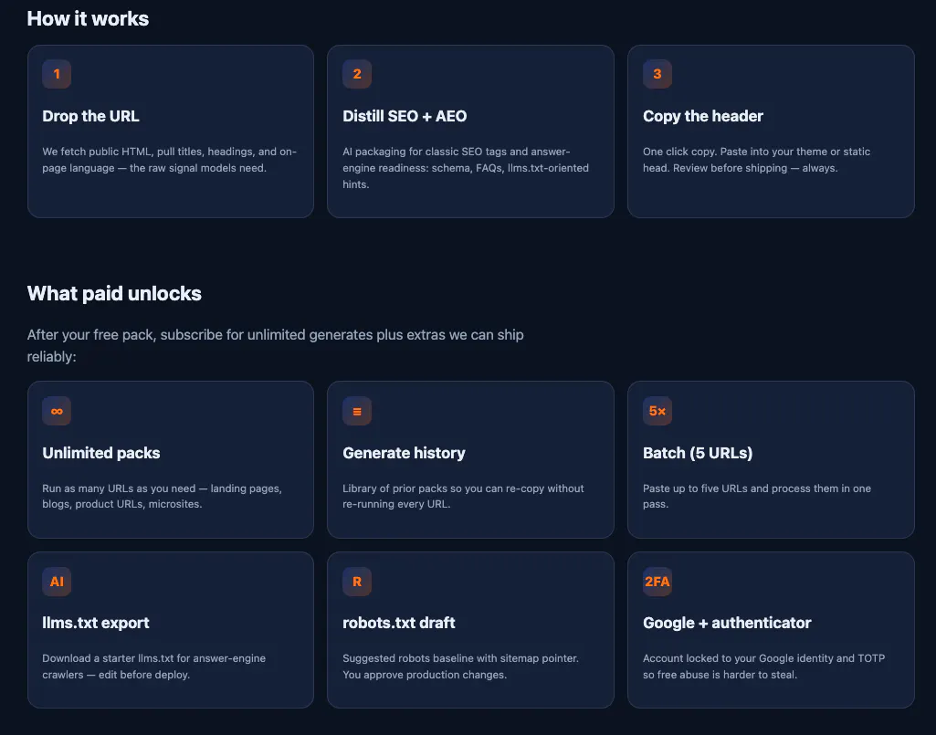Click the 'After your free pack' intro paragraph
The height and width of the screenshot is (735, 936).
pyautogui.click(x=275, y=346)
